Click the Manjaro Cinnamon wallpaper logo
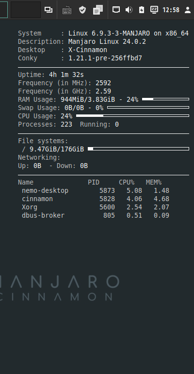This screenshot has width=194, height=374. point(59,288)
